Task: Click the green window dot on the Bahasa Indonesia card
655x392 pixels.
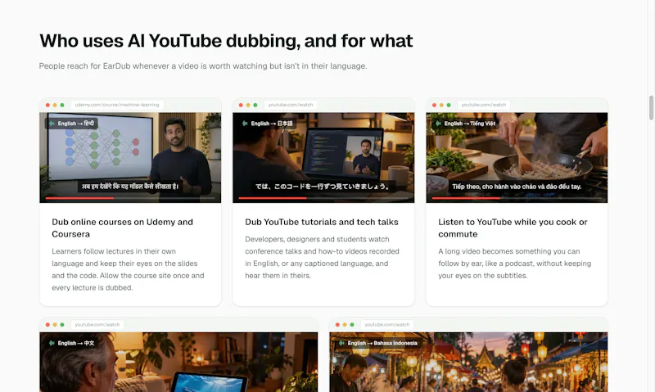Action: pyautogui.click(x=352, y=325)
